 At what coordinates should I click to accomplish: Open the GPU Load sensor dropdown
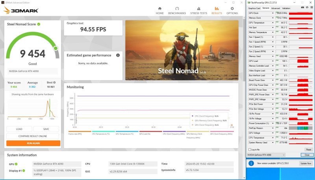tap(272, 61)
